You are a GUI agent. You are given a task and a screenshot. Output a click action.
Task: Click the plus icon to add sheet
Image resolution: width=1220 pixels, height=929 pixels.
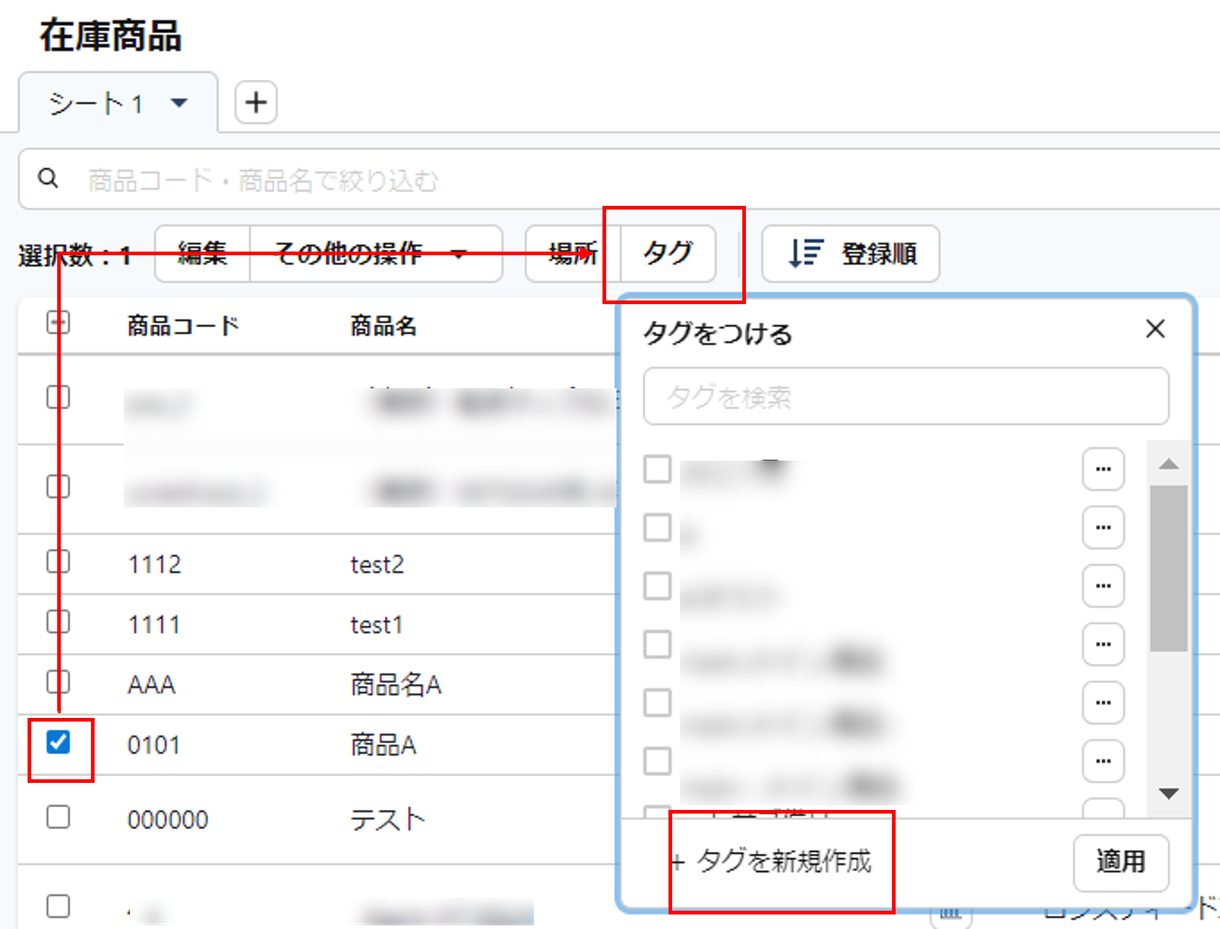click(x=255, y=103)
